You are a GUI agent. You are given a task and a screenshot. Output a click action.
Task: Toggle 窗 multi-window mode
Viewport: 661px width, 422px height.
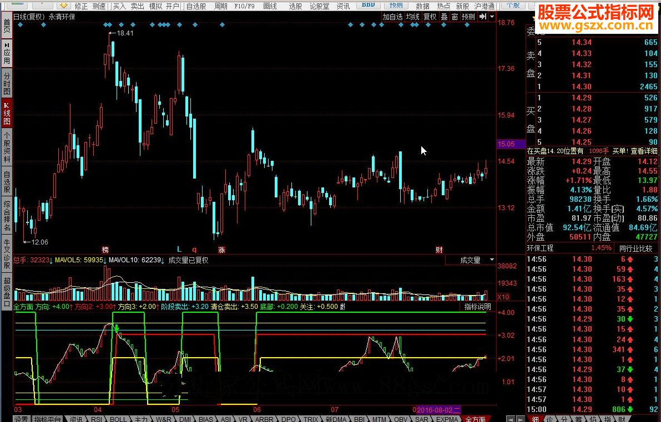[x=455, y=17]
